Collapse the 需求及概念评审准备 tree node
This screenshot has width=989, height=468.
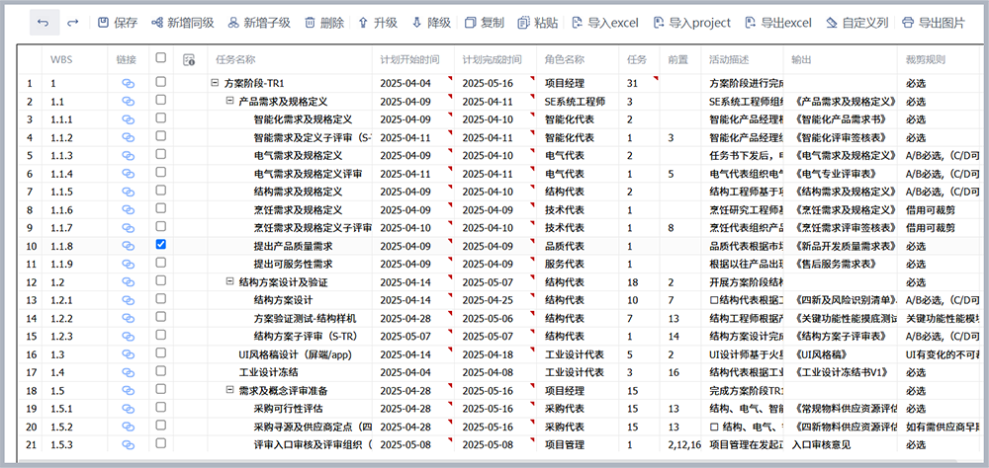[229, 391]
